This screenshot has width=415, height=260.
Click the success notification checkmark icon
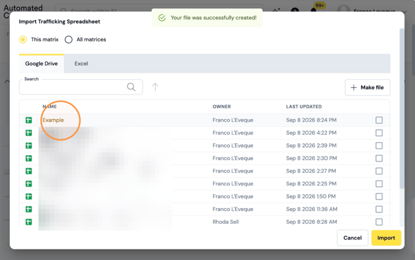162,18
